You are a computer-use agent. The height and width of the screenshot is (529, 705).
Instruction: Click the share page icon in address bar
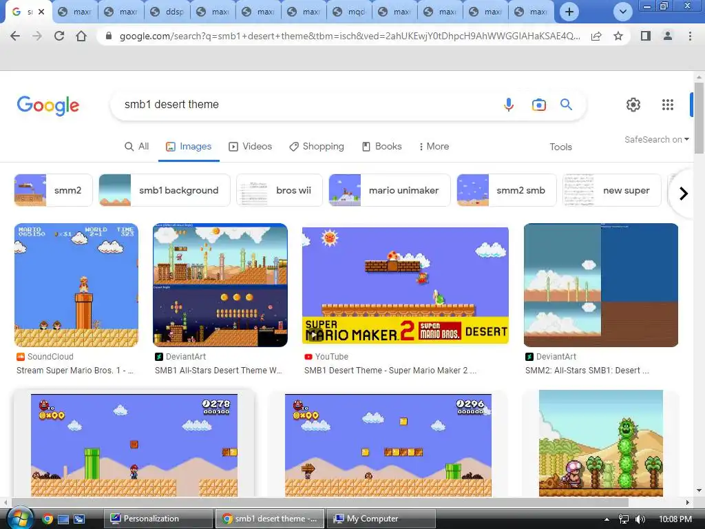(x=596, y=37)
